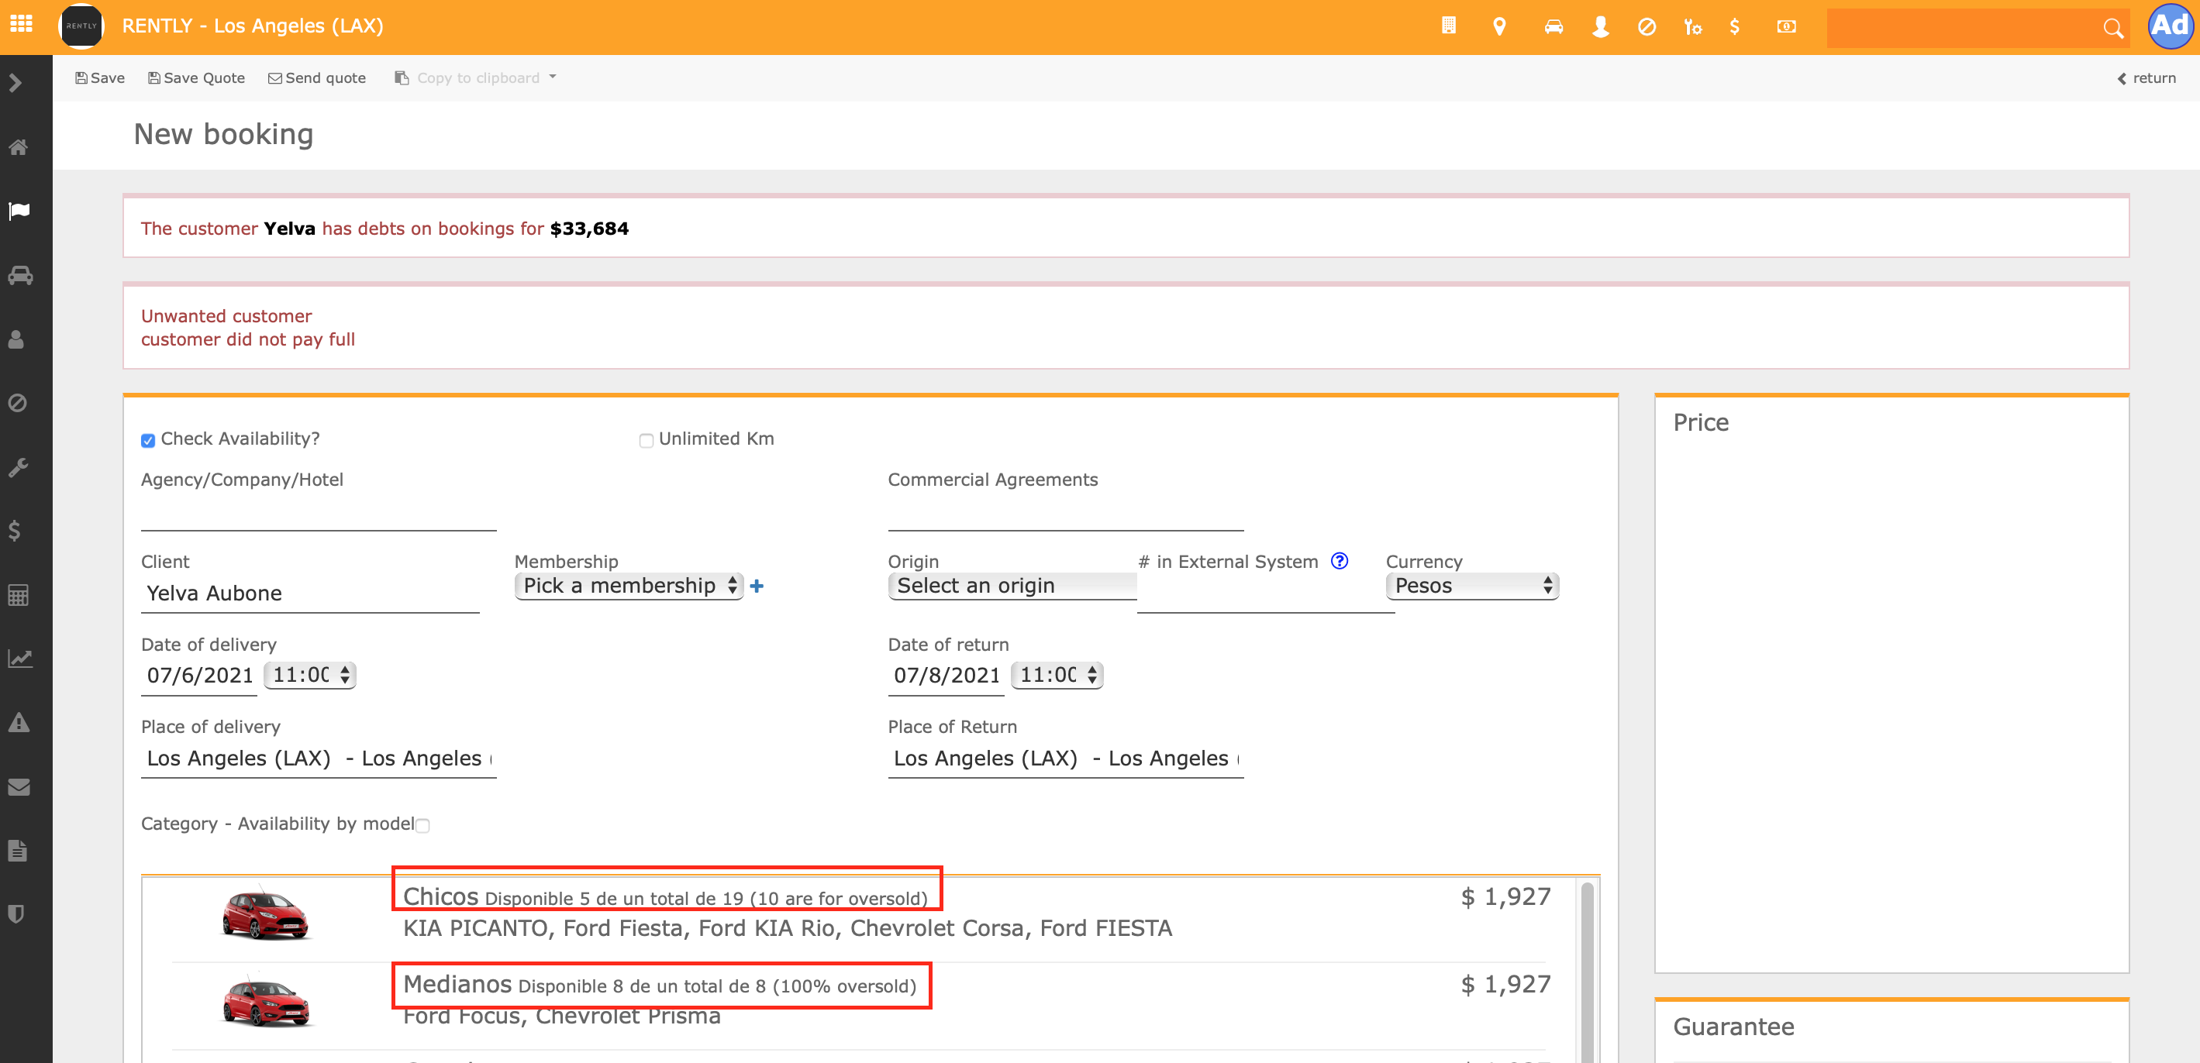Screen dimensions: 2200x1063
Task: Click the Place of delivery field
Action: [x=319, y=759]
